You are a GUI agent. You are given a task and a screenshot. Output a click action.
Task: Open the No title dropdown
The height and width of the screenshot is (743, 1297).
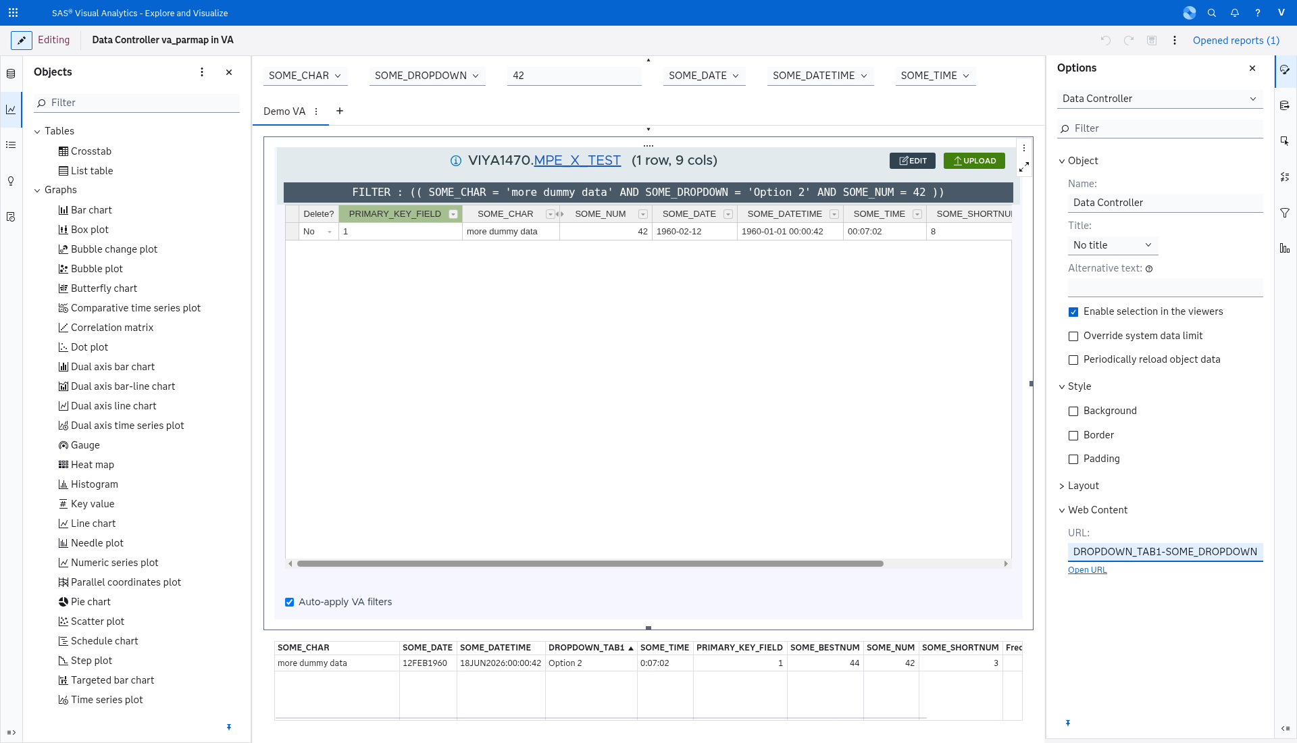tap(1113, 245)
